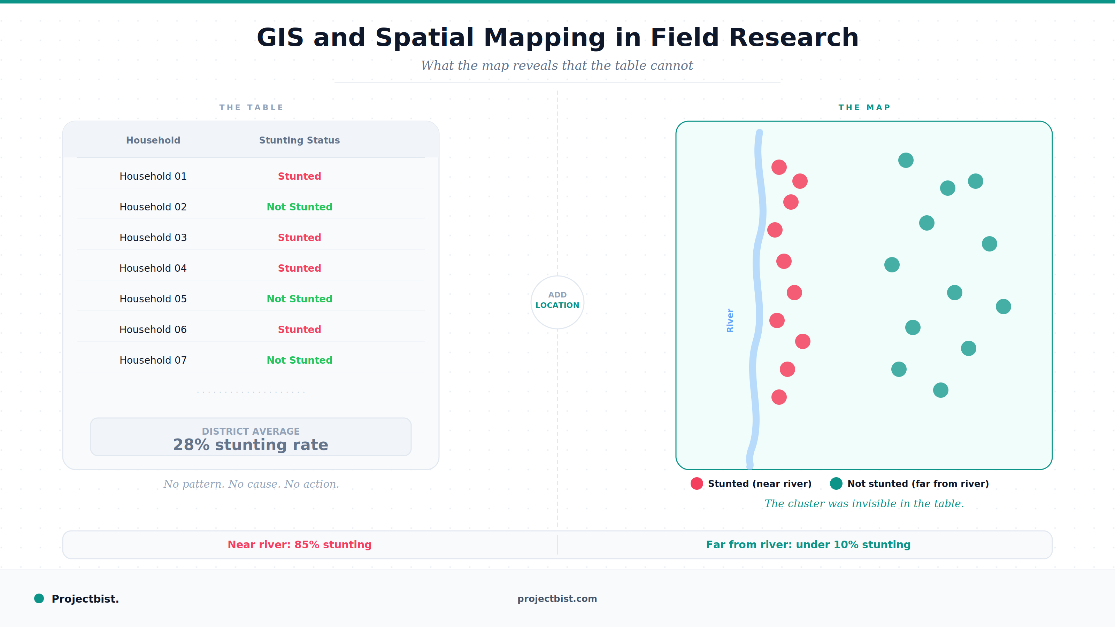The width and height of the screenshot is (1115, 627).
Task: Click the teal Not stunted legend dot
Action: pos(836,483)
